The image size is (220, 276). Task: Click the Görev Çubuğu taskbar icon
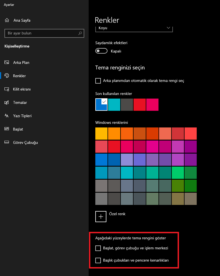[7, 142]
